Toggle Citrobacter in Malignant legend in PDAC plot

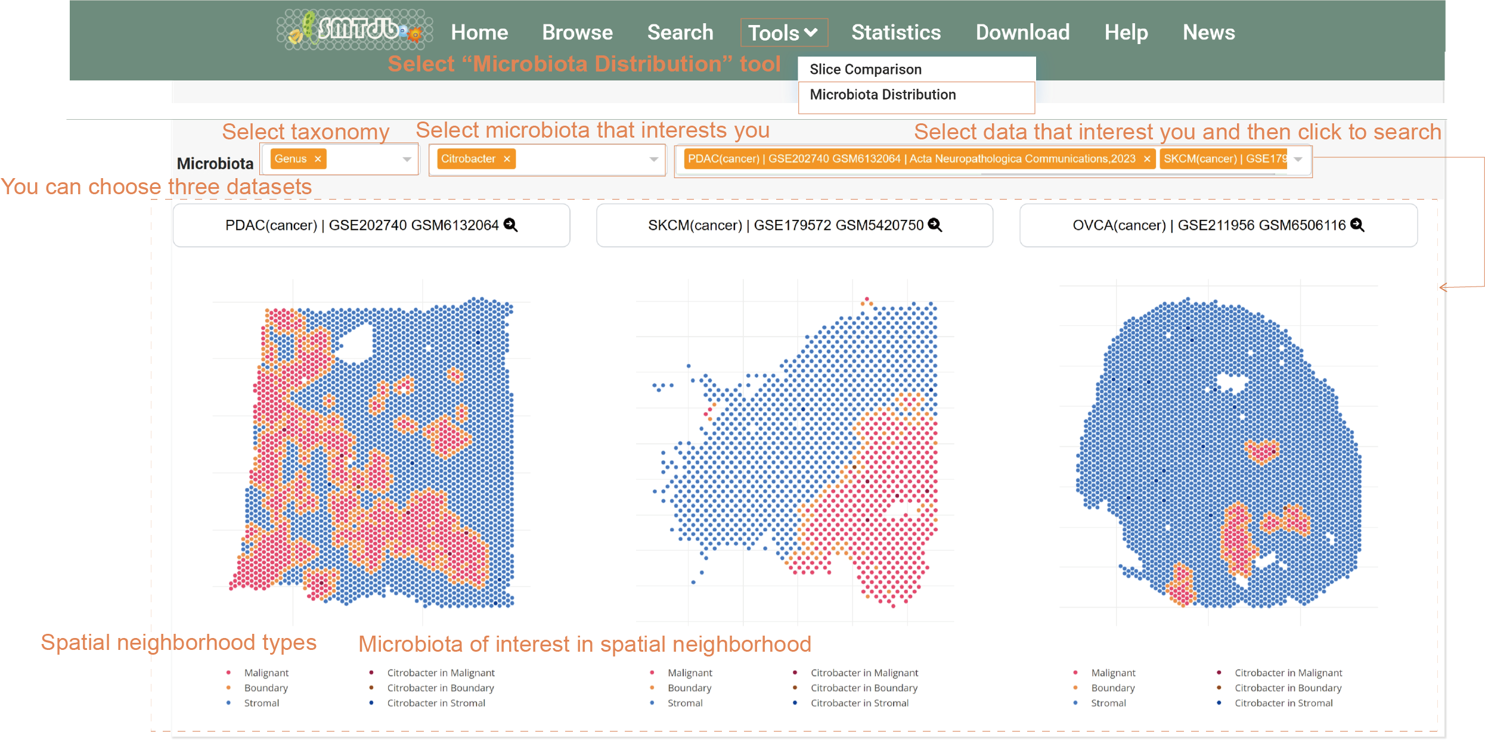[x=441, y=673]
